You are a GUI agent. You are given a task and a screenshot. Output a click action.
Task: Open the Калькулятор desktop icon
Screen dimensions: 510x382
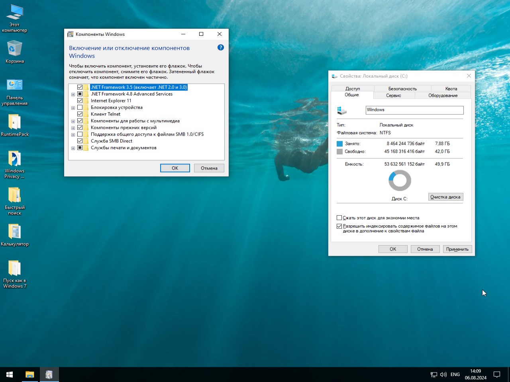pos(15,232)
